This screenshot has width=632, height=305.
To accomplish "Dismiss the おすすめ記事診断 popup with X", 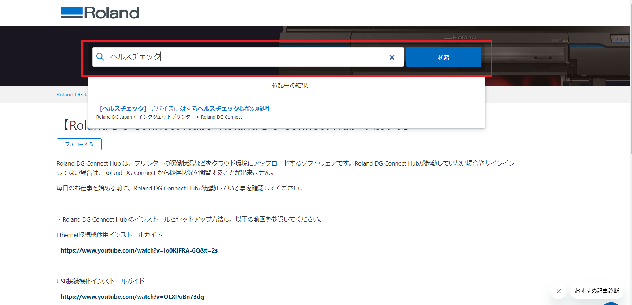I will pos(559,291).
